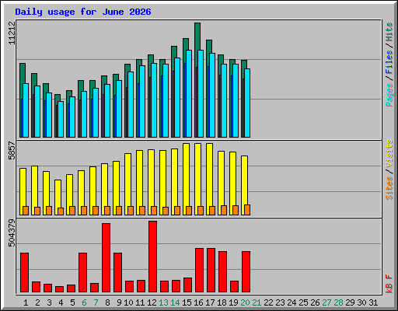Click the yellow visits bar for day 4
398x311 pixels.
[x=58, y=194]
